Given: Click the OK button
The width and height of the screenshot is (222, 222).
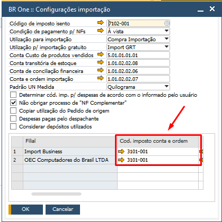Looking at the screenshot, I should 25,209.
